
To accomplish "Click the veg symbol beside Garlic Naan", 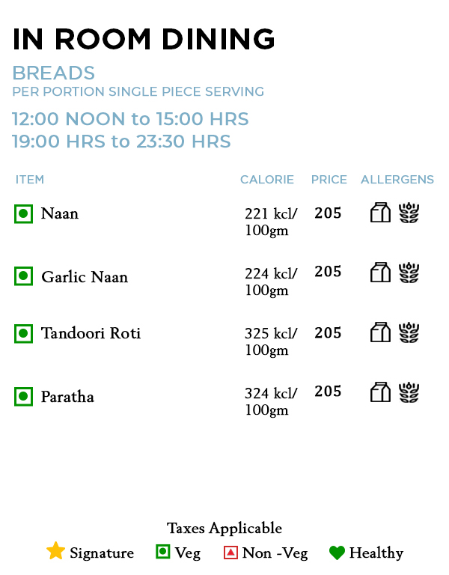I will point(23,276).
